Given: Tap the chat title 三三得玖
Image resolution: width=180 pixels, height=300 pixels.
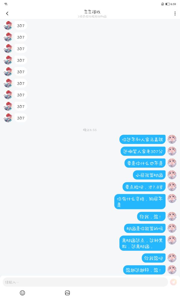Looking at the screenshot, I should (92, 12).
